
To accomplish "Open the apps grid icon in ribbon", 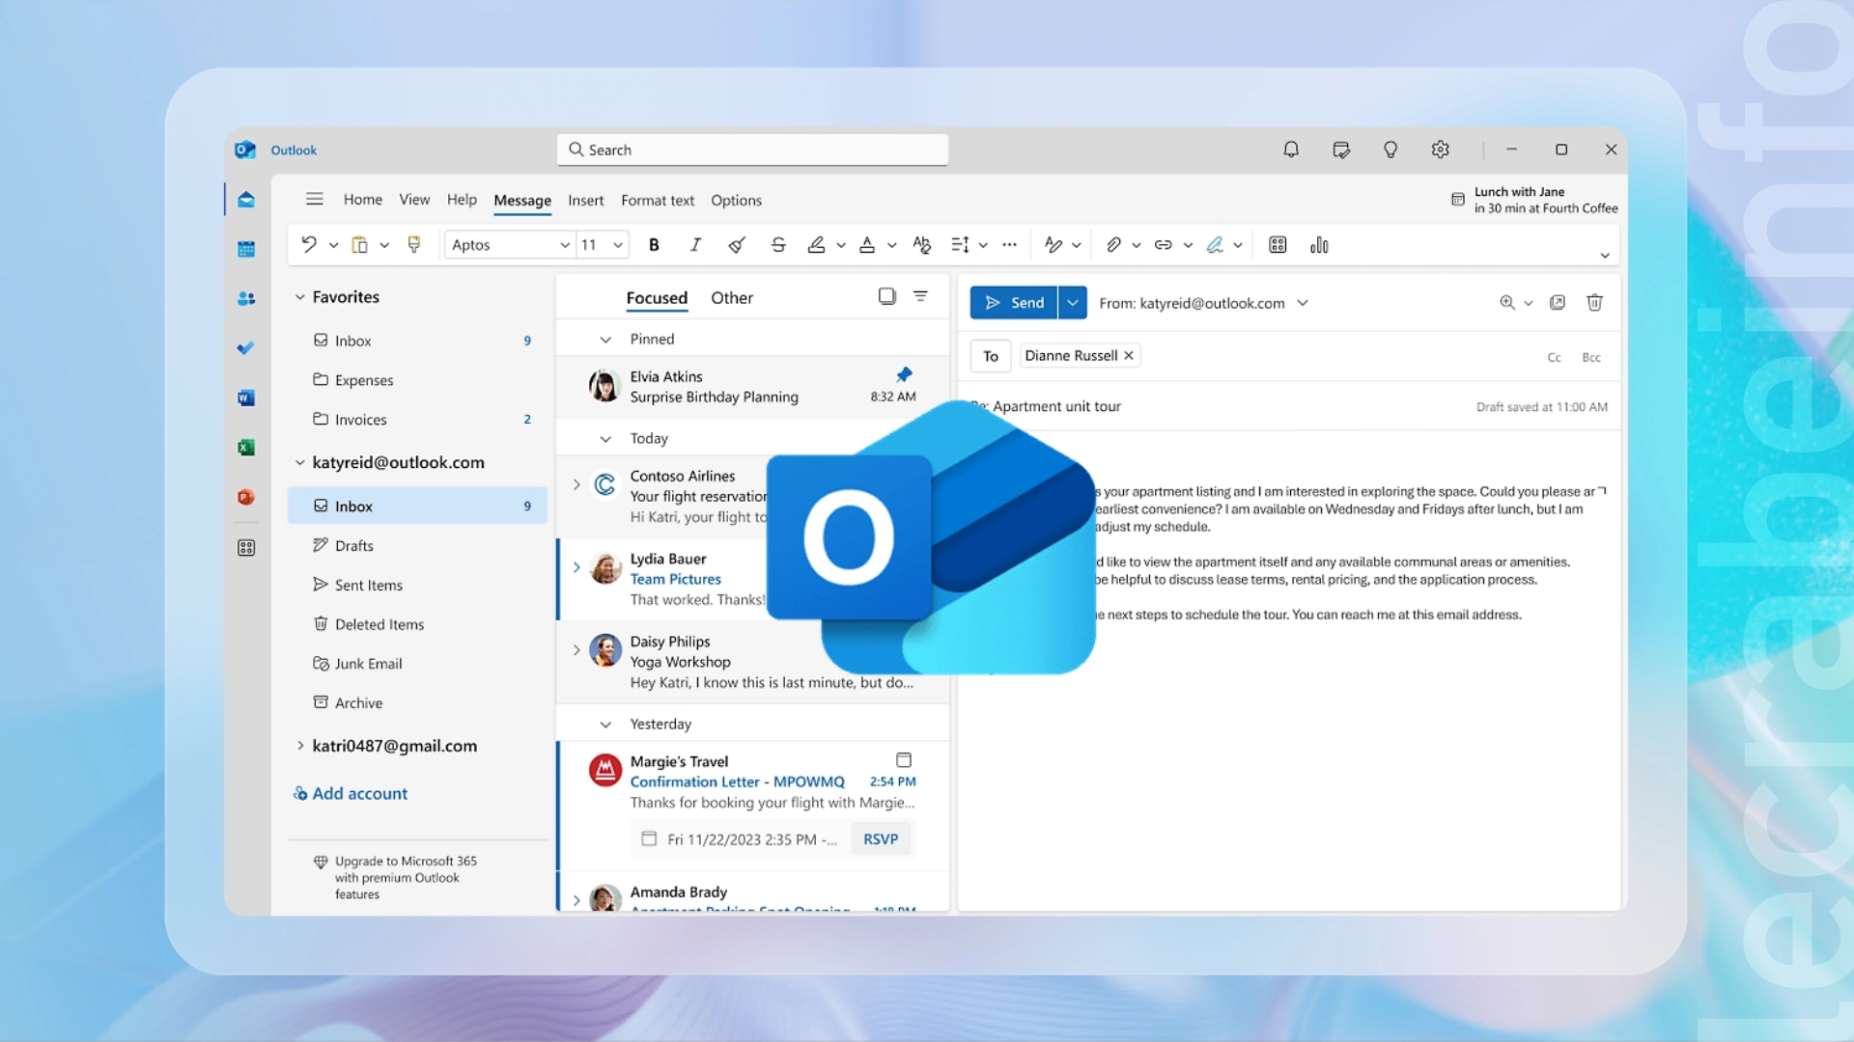I will [x=1278, y=245].
